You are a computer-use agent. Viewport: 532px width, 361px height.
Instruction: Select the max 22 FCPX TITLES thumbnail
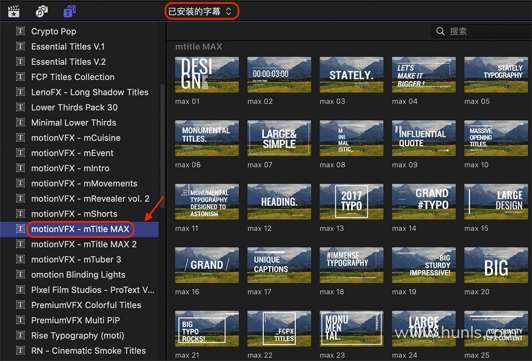point(279,329)
